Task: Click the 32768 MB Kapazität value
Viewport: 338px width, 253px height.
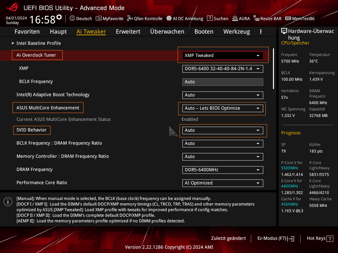Action: pyautogui.click(x=319, y=116)
